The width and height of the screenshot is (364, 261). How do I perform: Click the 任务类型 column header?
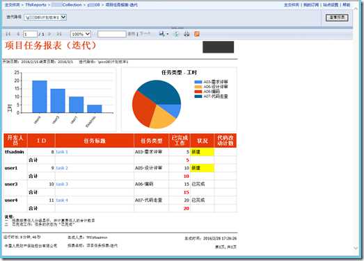tap(151, 141)
